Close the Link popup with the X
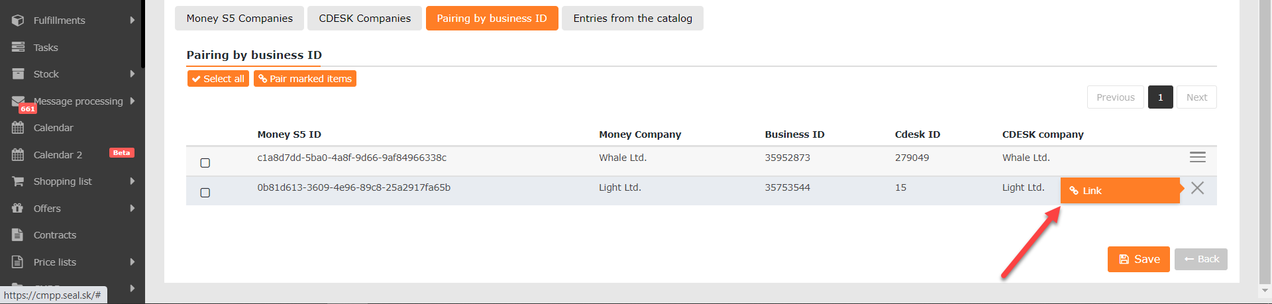 [1197, 188]
